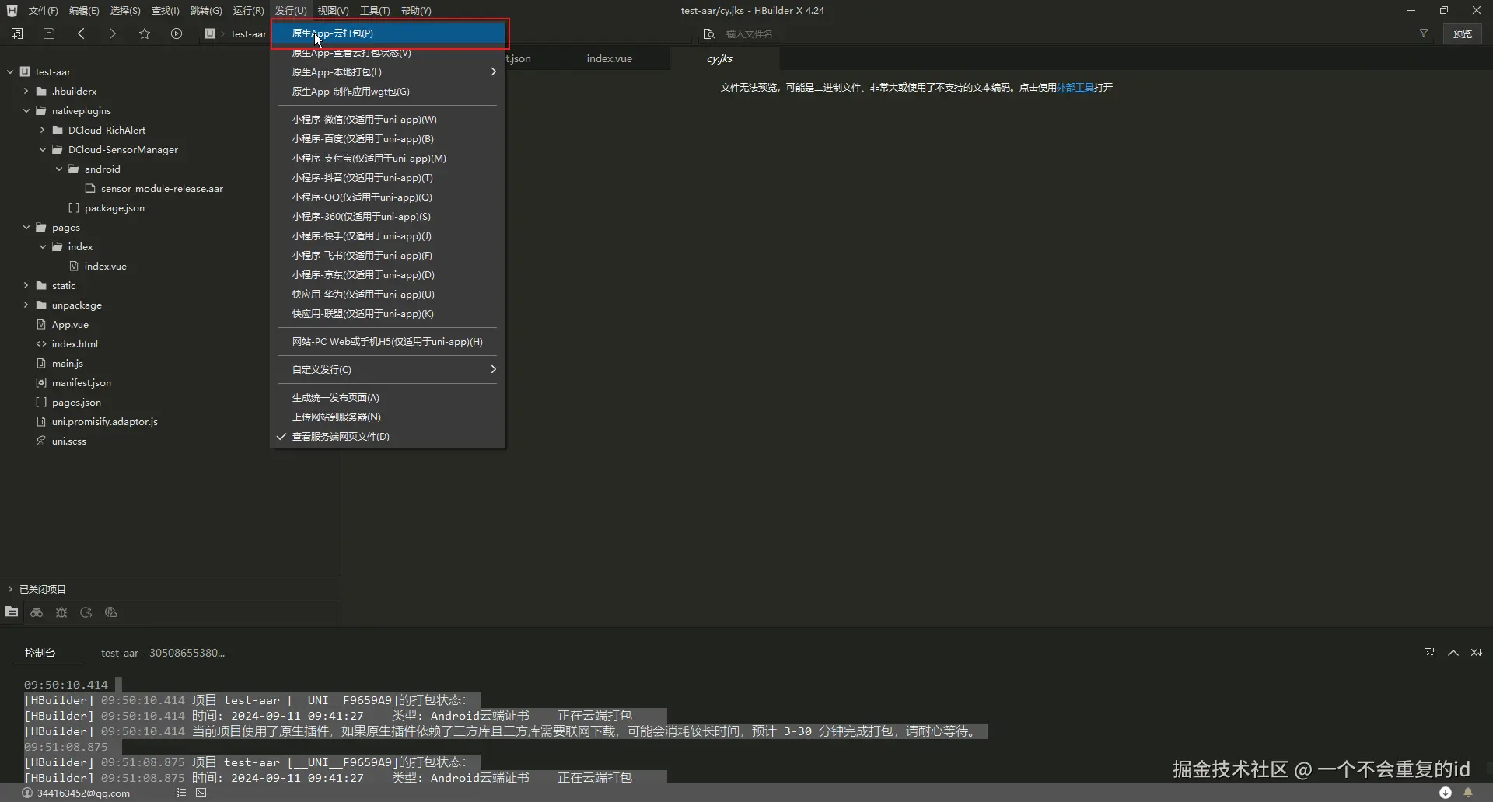Expand the static folder
Image resolution: width=1493 pixels, height=802 pixels.
coord(26,285)
